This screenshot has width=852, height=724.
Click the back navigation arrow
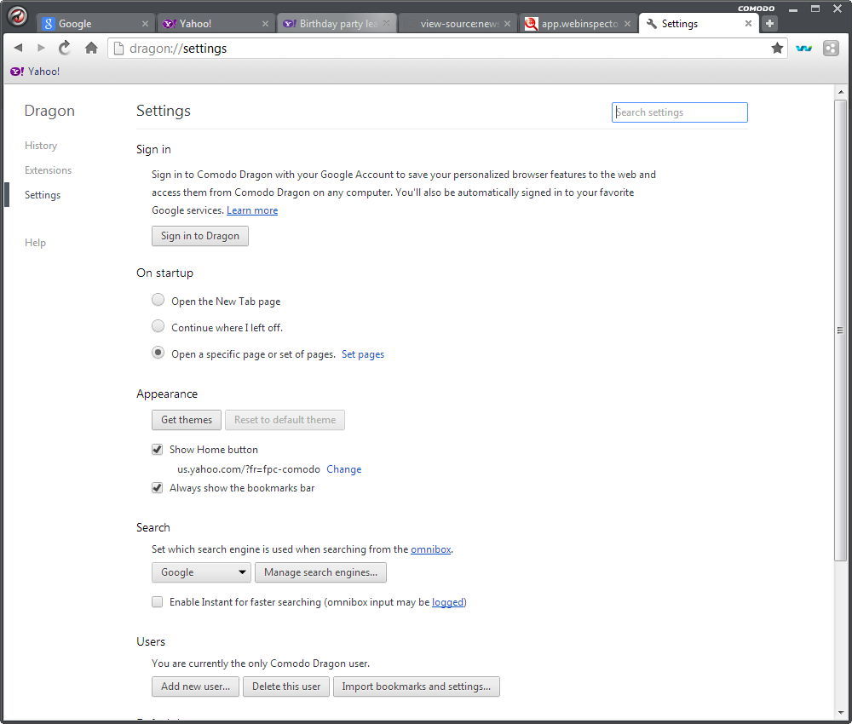click(18, 48)
